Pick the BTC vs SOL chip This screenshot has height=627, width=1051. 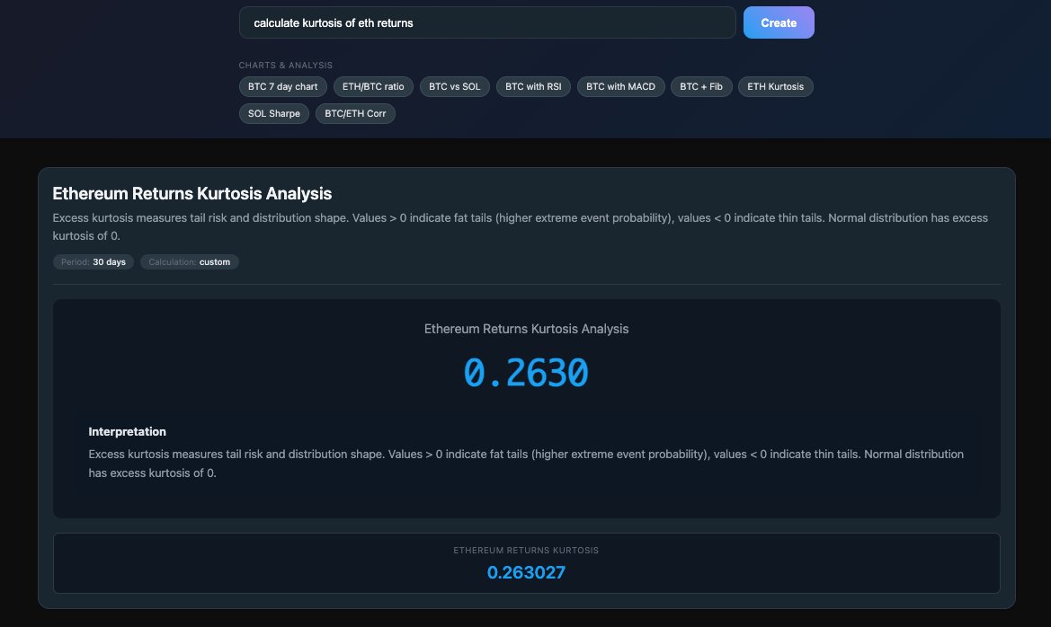click(x=454, y=86)
